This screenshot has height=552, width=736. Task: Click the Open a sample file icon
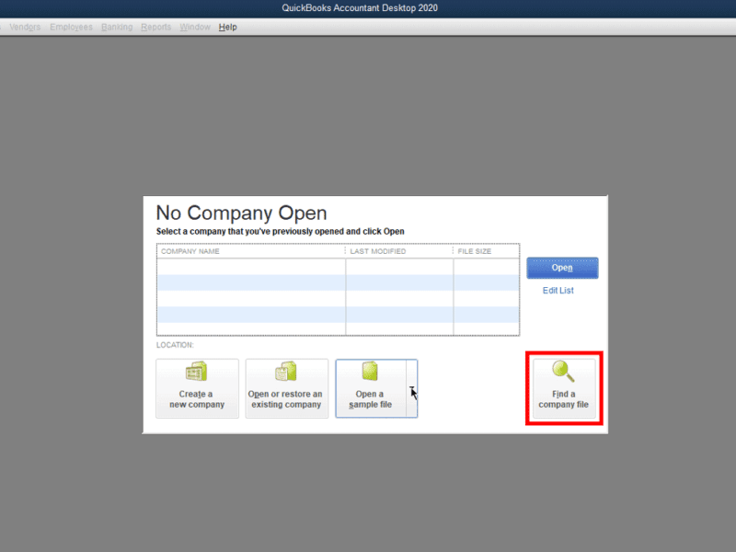(370, 371)
